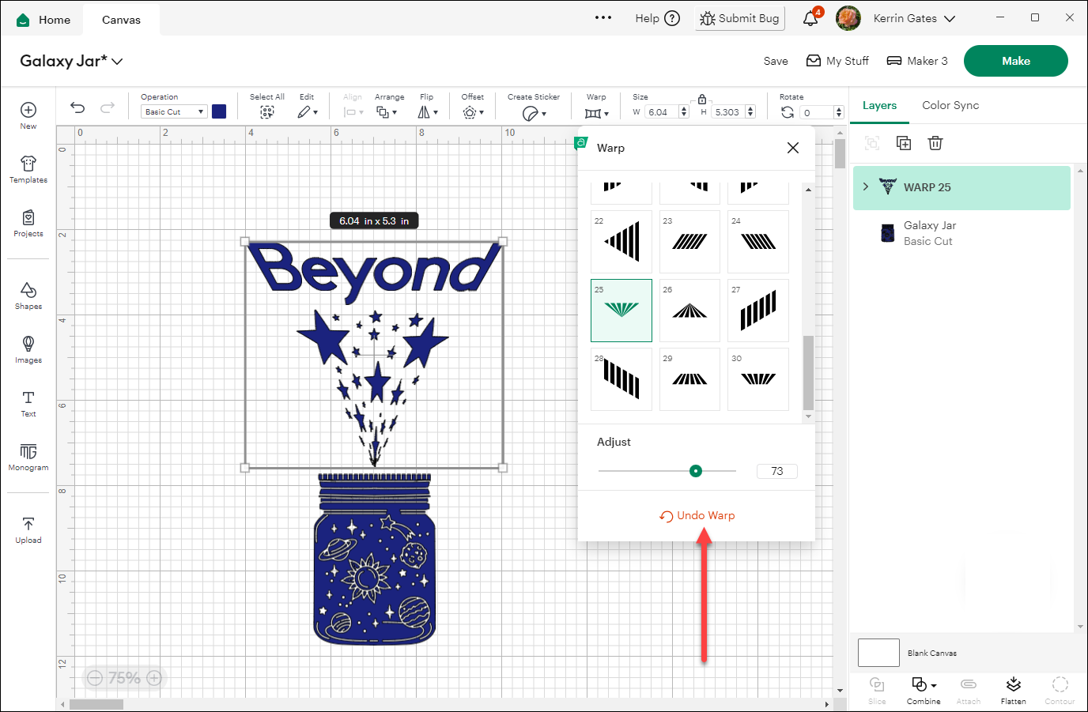Click the Undo Warp link
The width and height of the screenshot is (1088, 712).
click(x=697, y=514)
